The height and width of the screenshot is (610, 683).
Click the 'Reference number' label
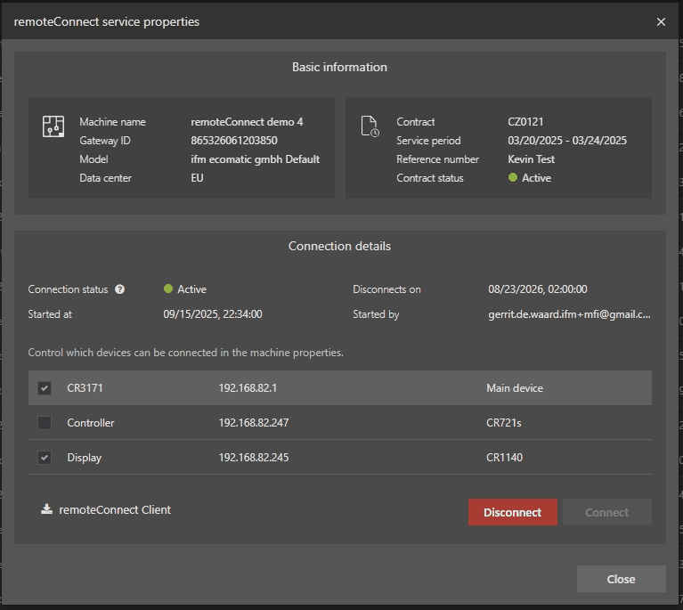437,159
